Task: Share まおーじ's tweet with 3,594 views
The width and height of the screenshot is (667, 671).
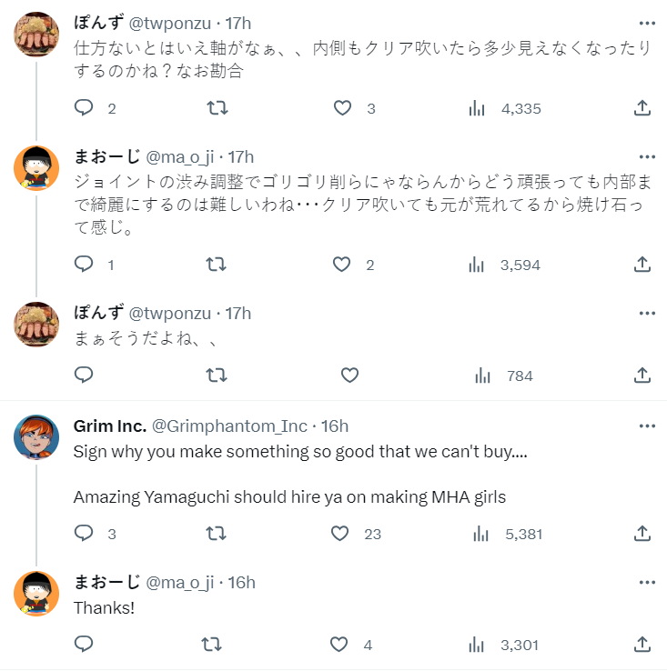Action: [642, 265]
